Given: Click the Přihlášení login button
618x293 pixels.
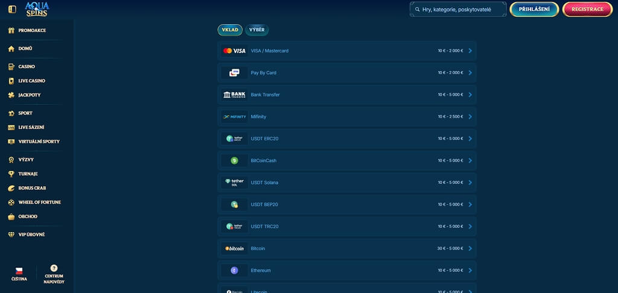Looking at the screenshot, I should point(534,9).
